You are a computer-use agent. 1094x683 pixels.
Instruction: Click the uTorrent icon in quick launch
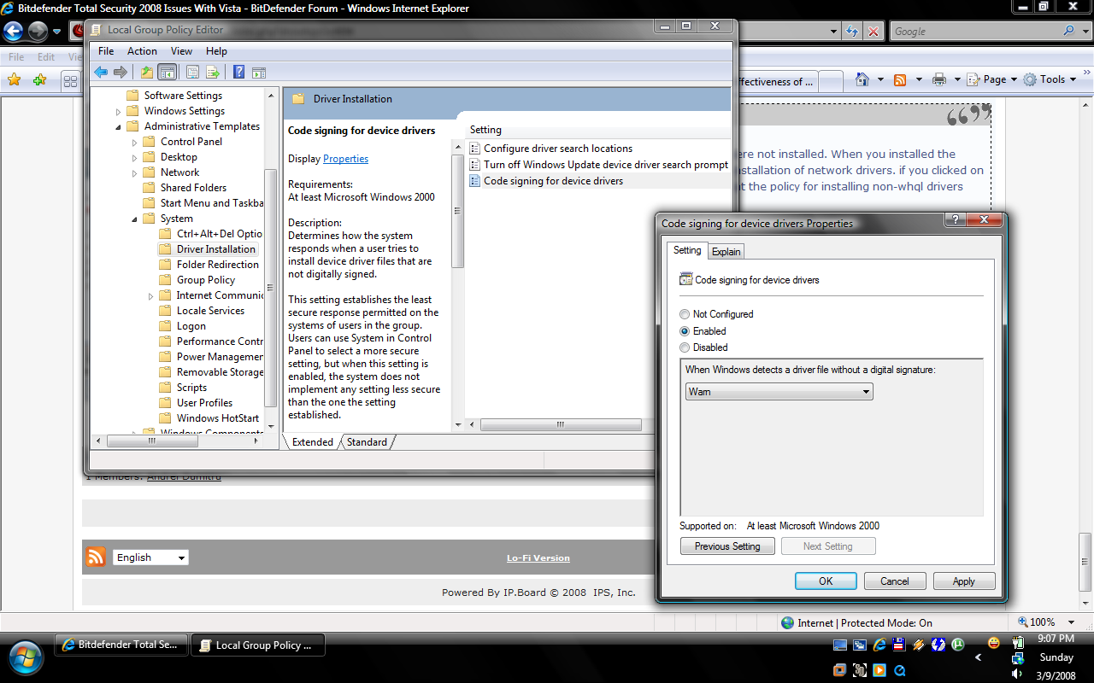(x=959, y=645)
